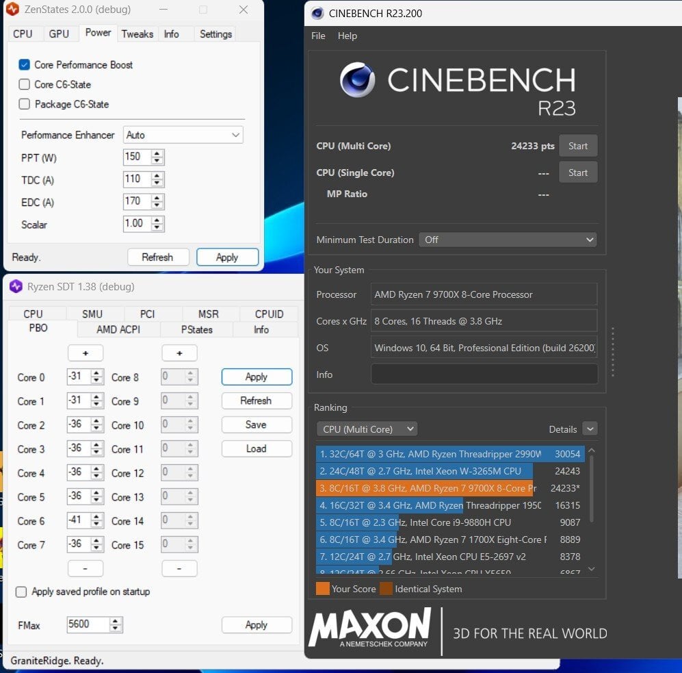Decrease Core 6 offset with down arrow
682x673 pixels.
(97, 524)
